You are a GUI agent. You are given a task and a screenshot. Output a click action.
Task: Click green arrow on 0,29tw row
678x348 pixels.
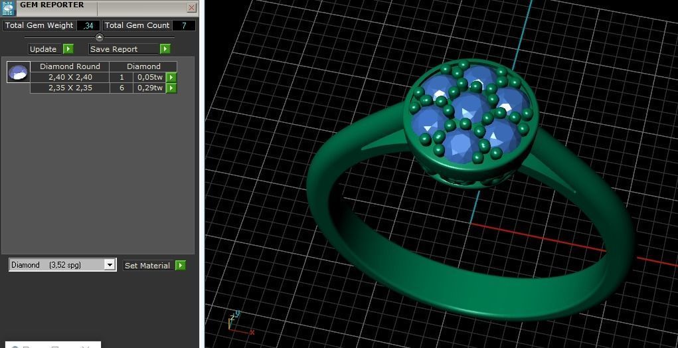click(171, 88)
